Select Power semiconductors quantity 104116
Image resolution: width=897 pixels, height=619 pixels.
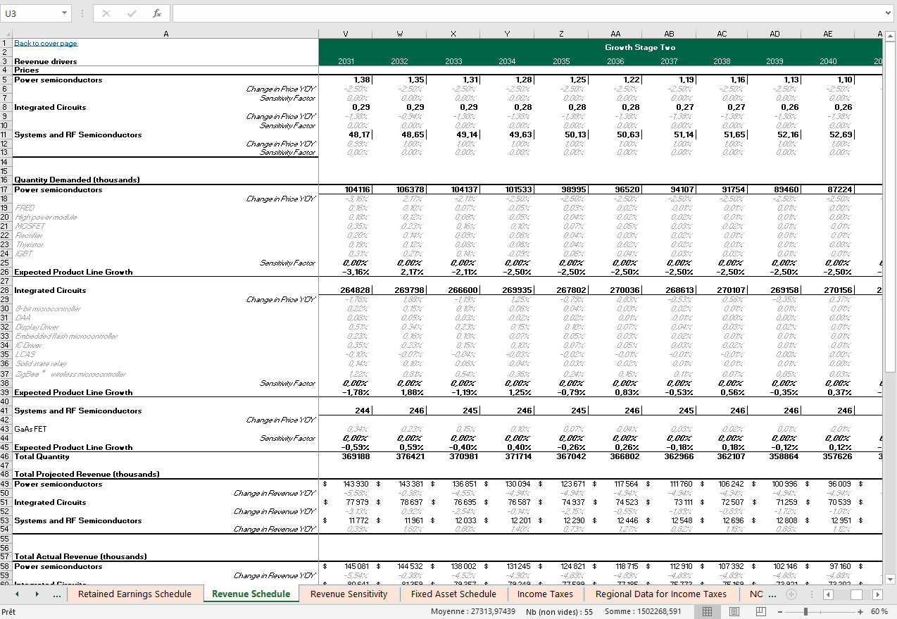pyautogui.click(x=346, y=189)
